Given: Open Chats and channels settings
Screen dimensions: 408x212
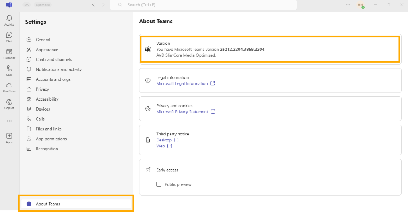Looking at the screenshot, I should point(76,59).
